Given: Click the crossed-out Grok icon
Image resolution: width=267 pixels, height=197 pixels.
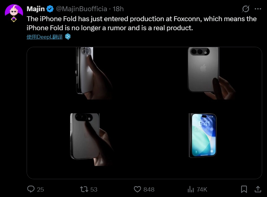Looking at the screenshot, I should [x=246, y=9].
